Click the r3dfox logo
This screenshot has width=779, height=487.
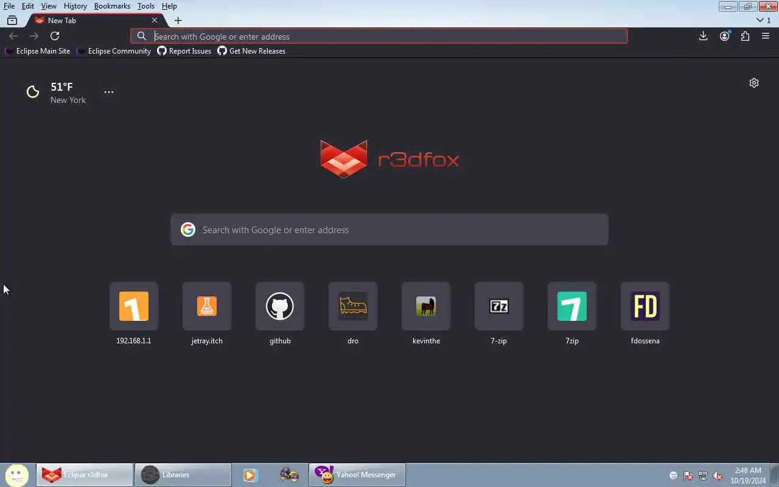click(x=389, y=159)
